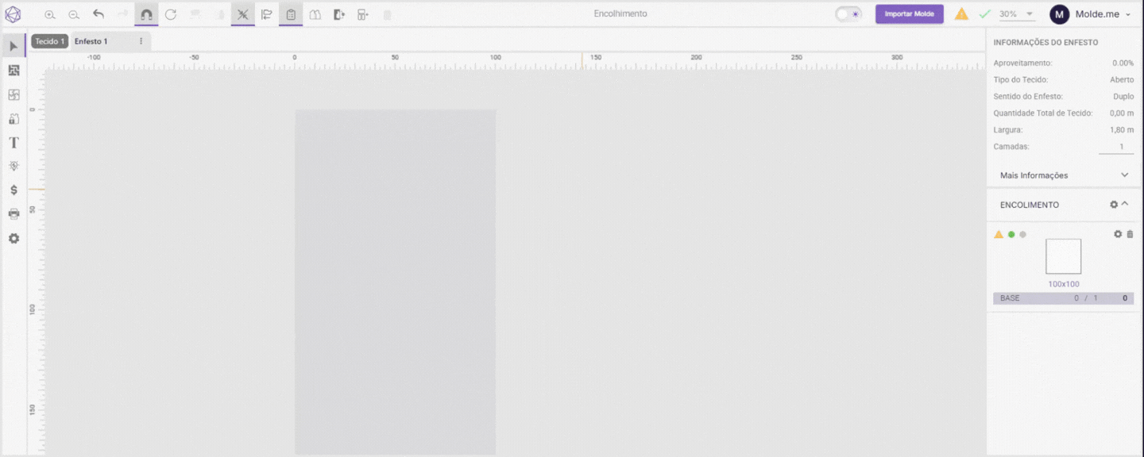Viewport: 1144px width, 457px height.
Task: Switch to the Tecido 1 tab
Action: (x=49, y=41)
